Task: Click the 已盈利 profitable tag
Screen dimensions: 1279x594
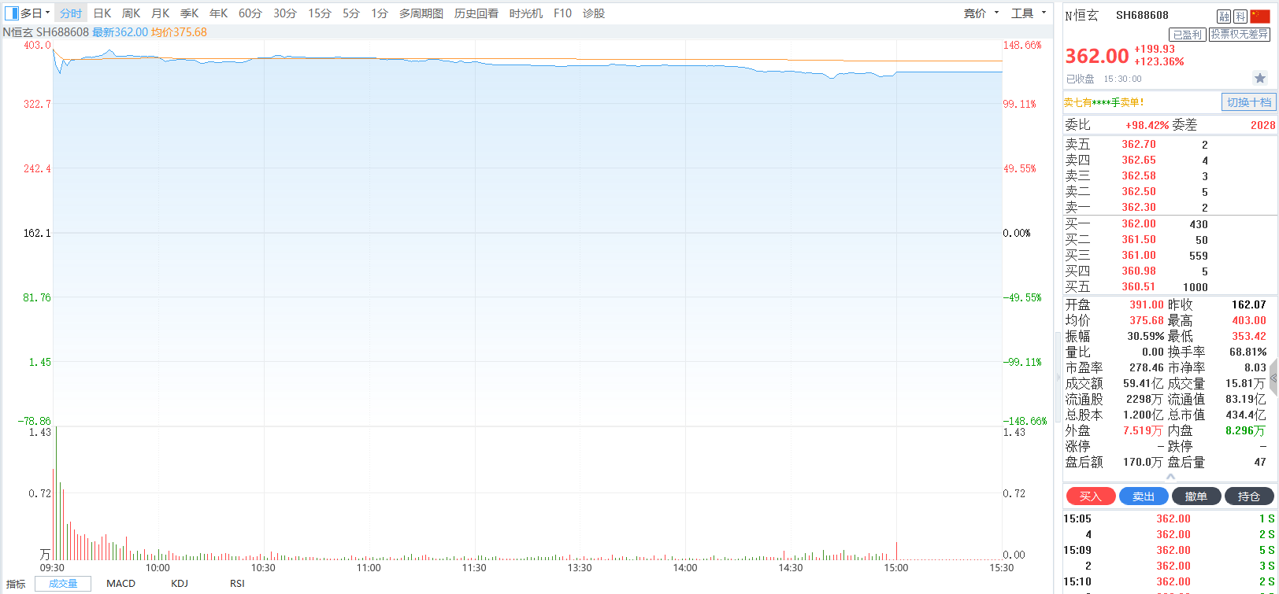Action: tap(1188, 35)
